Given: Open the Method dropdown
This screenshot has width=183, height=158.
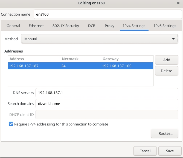Looking at the screenshot, I should pos(100,39).
